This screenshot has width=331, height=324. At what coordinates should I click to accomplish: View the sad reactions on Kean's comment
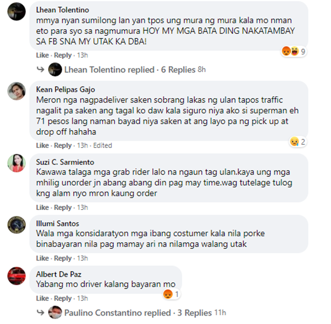297,142
